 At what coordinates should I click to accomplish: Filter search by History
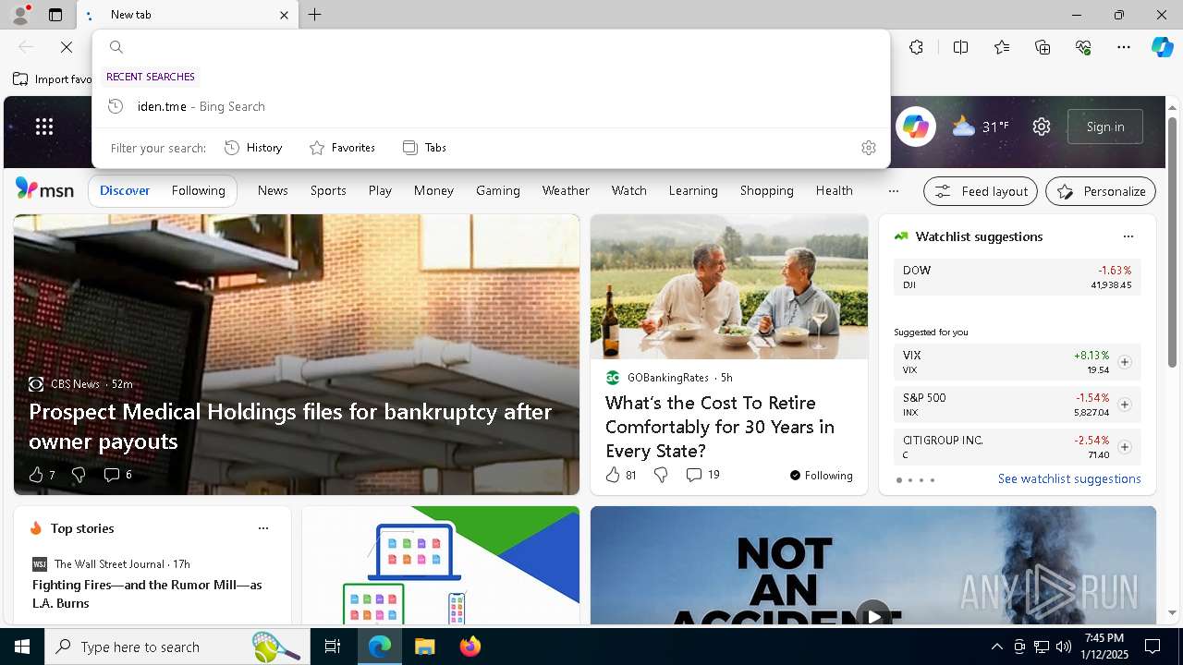point(253,148)
